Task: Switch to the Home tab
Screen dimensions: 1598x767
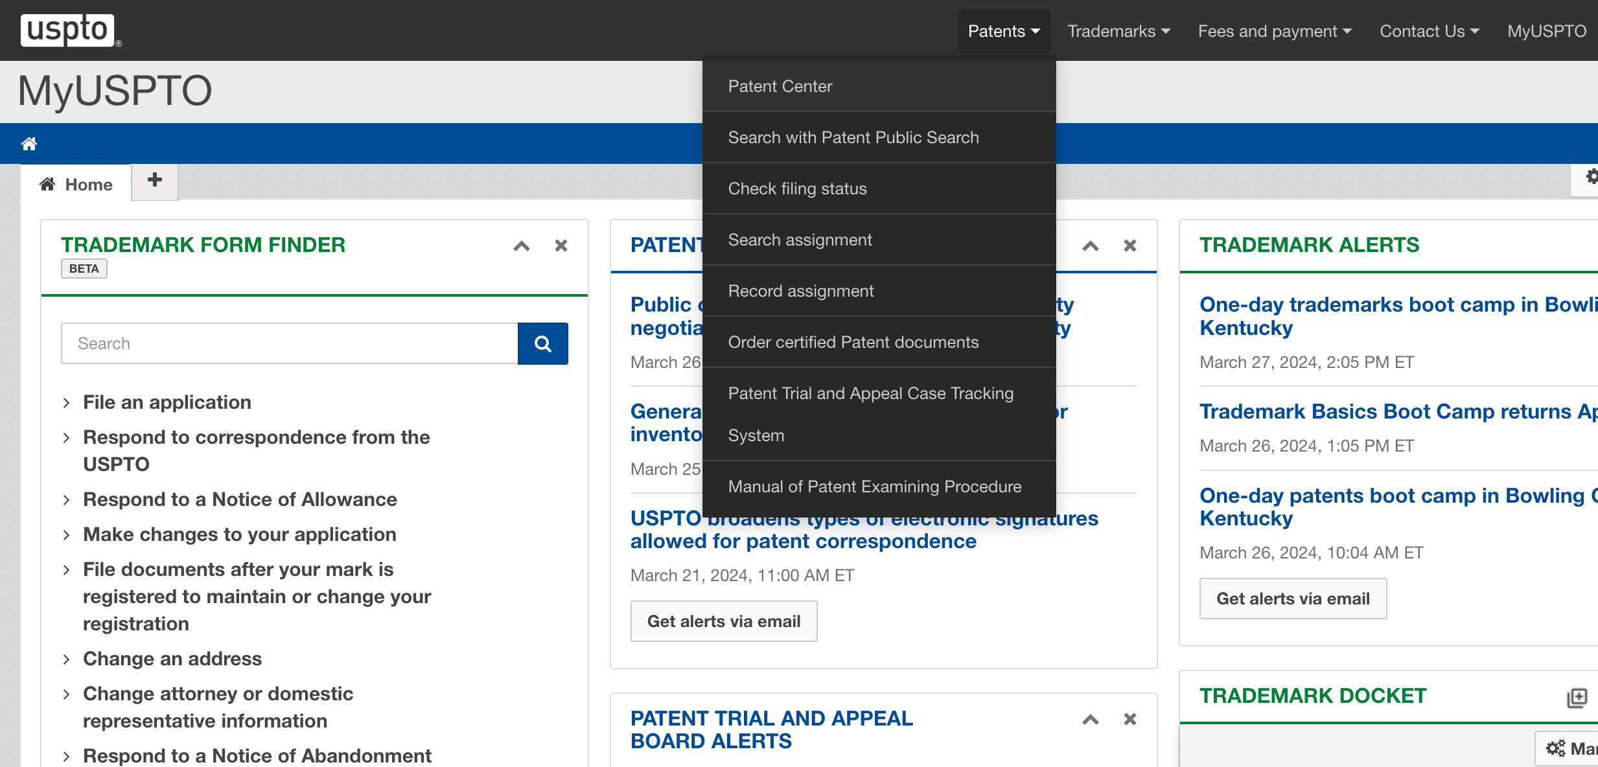Action: pyautogui.click(x=76, y=185)
